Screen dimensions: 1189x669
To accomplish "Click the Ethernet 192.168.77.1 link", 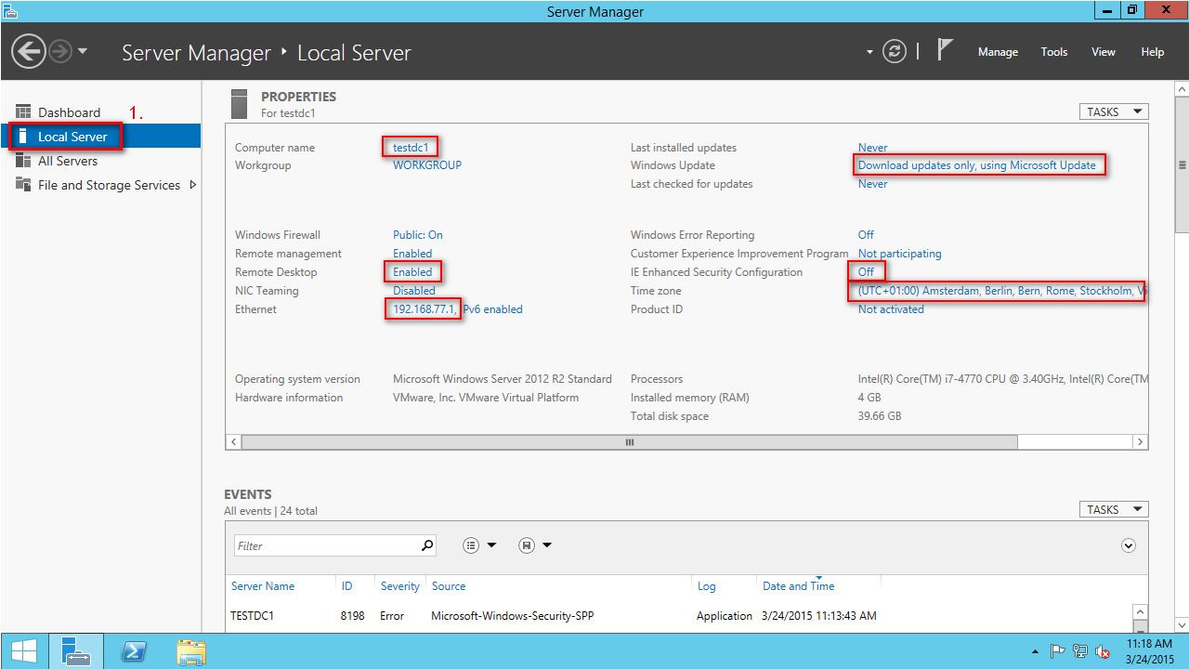I will [425, 309].
